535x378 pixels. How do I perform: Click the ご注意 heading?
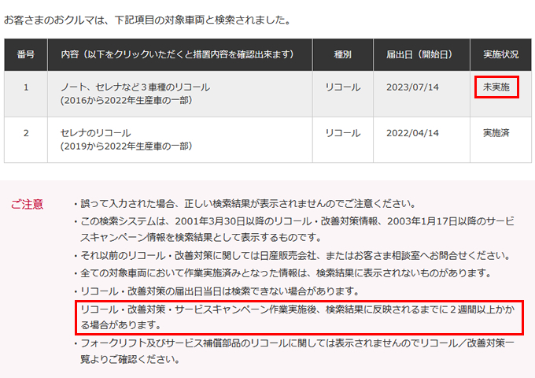[x=27, y=204]
